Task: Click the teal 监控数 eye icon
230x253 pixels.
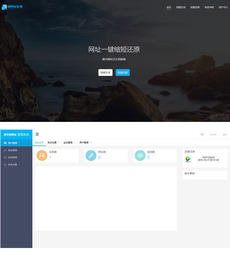Action: click(x=140, y=156)
